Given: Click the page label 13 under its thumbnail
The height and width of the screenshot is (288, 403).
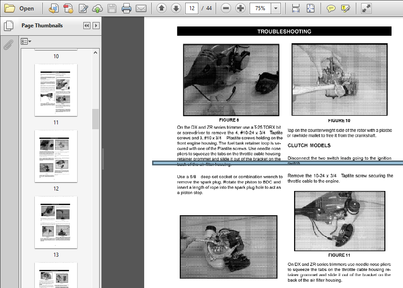Looking at the screenshot, I should coord(56,254).
